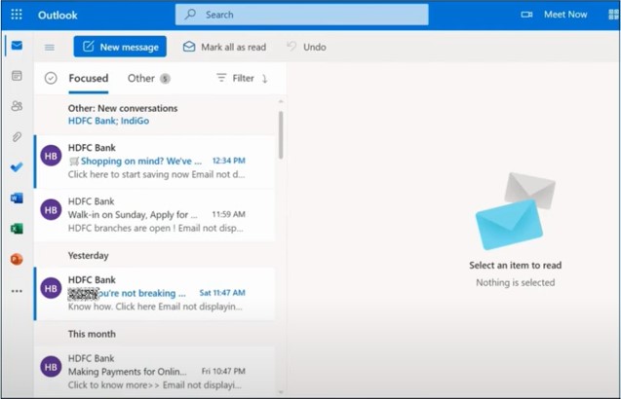Click the Meet Now label
This screenshot has width=621, height=399.
[565, 15]
